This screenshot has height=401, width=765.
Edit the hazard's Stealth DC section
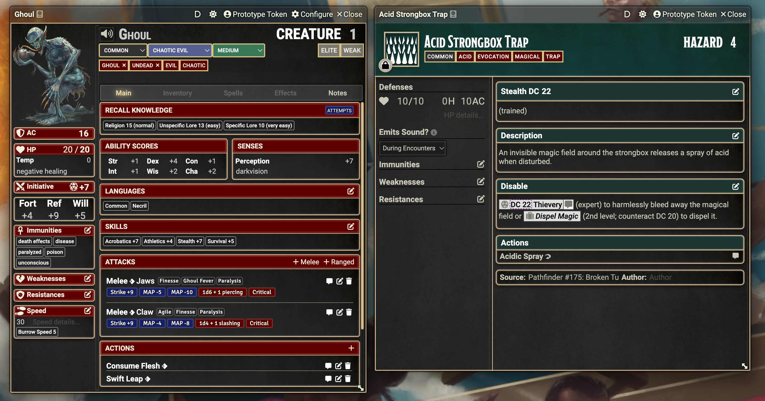point(735,92)
